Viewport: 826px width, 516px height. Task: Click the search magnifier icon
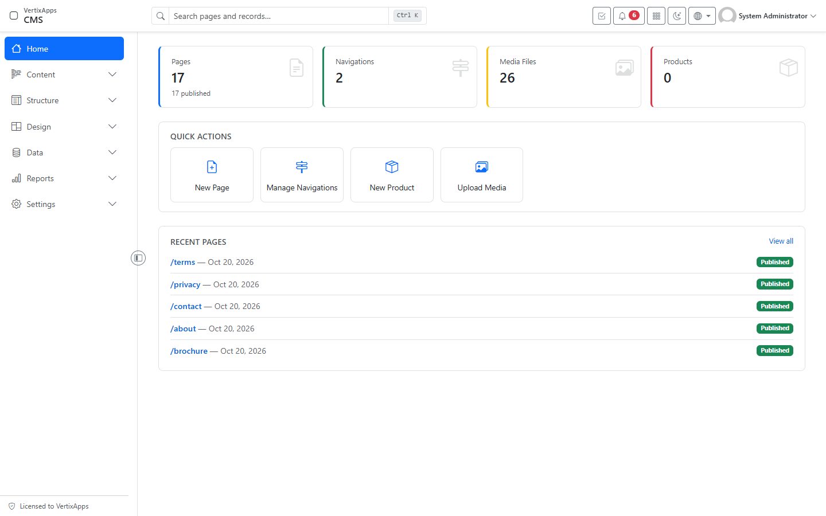tap(161, 16)
